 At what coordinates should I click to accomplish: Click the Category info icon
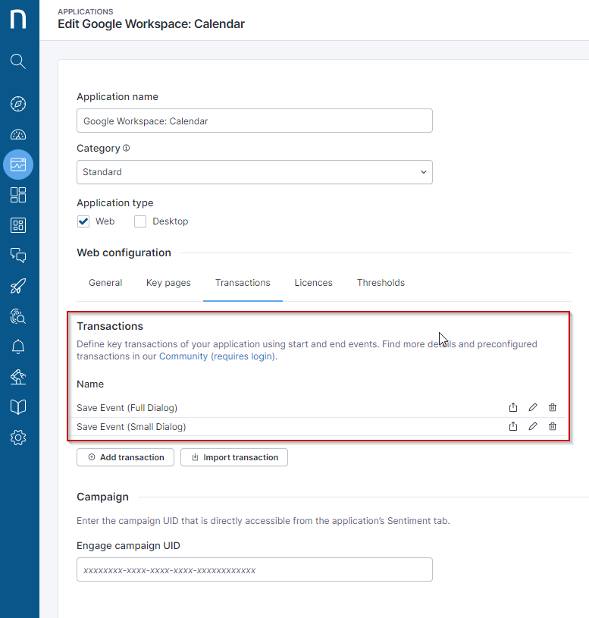pos(126,148)
